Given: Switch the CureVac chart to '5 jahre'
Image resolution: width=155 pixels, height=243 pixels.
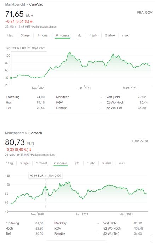Looking at the screenshot, I should pos(110,35).
